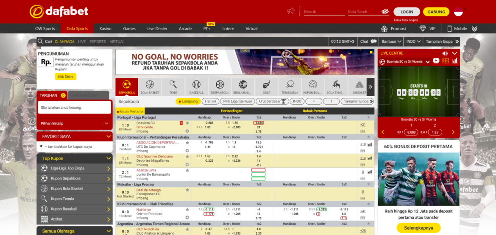This screenshot has width=496, height=235.
Task: Toggle password visibility eye icon
Action: (385, 12)
